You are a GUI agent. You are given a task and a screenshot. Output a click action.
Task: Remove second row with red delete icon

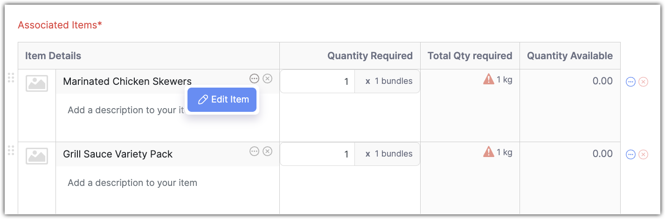[643, 155]
